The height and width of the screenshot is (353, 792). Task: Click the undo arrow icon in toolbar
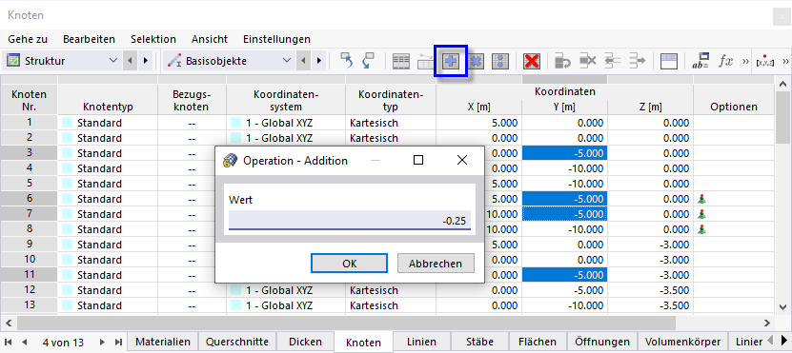[347, 61]
